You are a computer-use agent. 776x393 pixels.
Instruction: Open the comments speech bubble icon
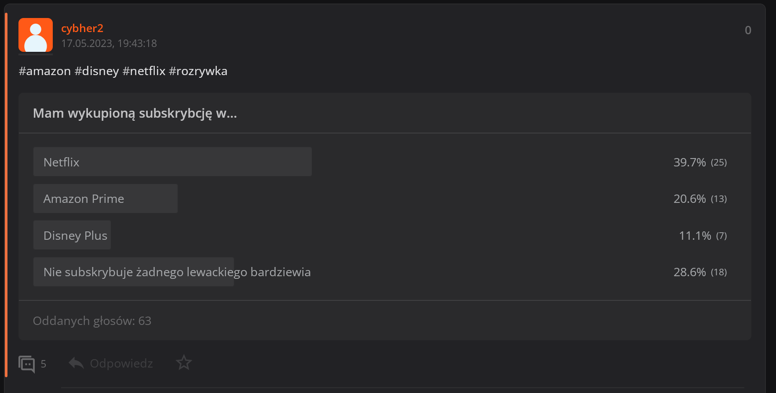(x=26, y=364)
